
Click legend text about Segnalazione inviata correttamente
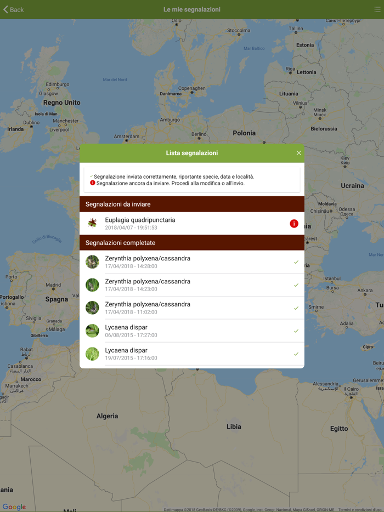(x=174, y=177)
